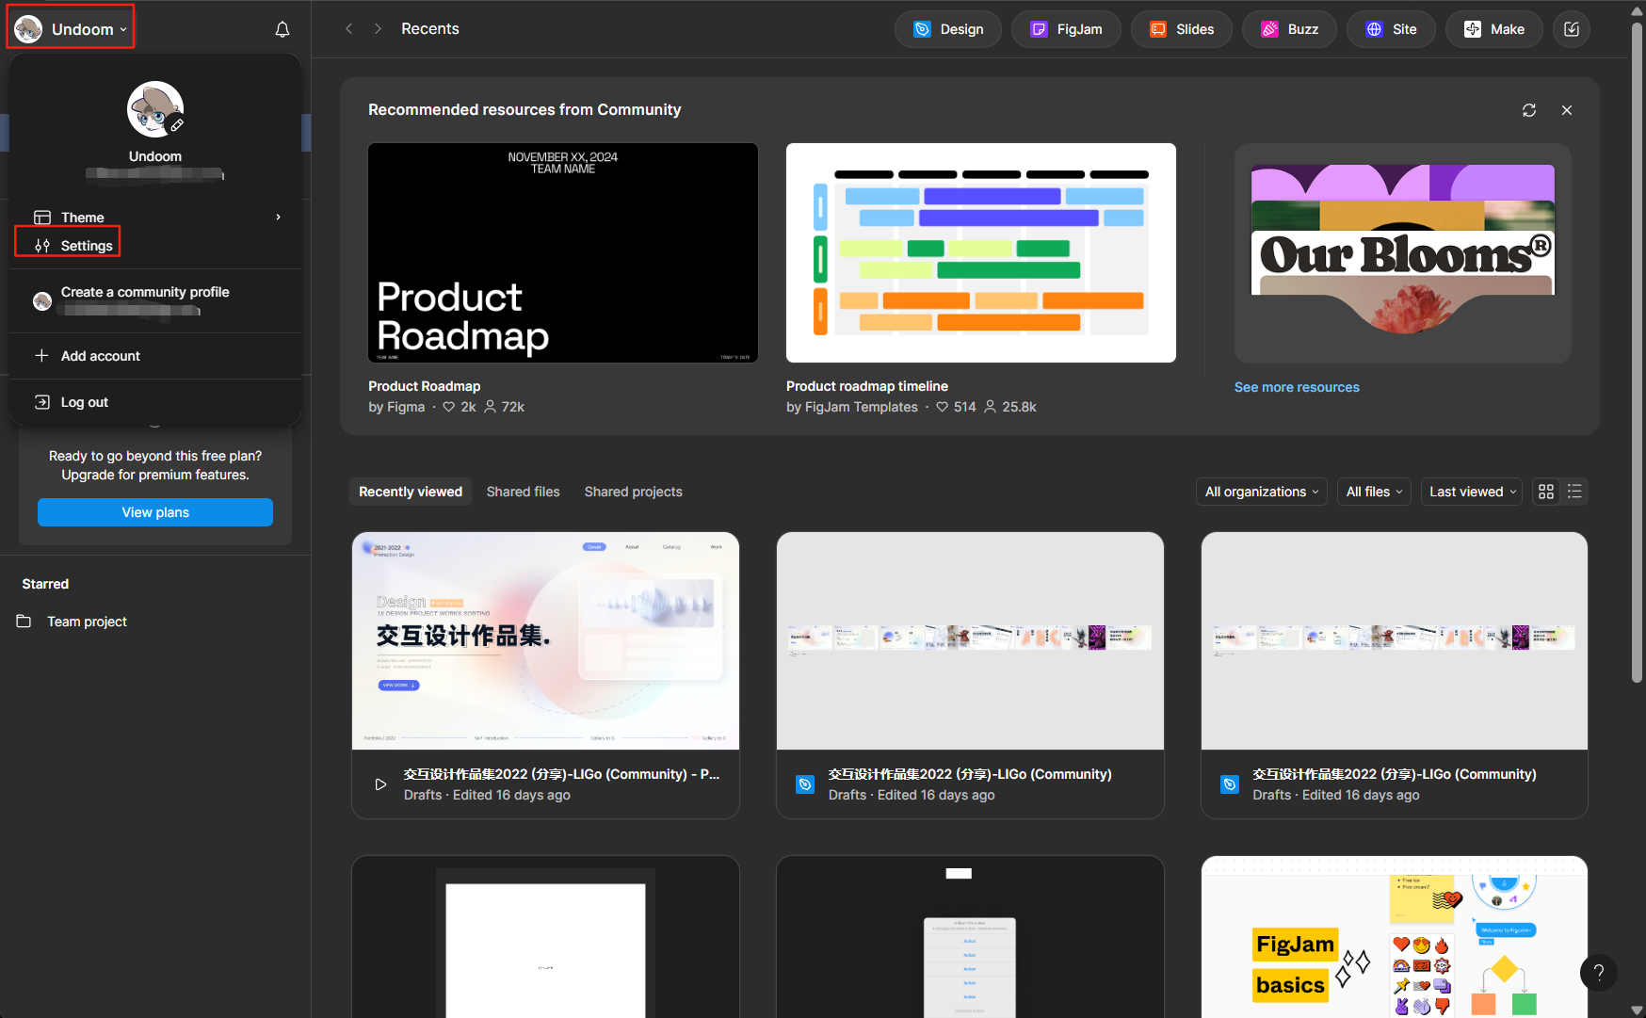Go back with the left arrow

[349, 29]
